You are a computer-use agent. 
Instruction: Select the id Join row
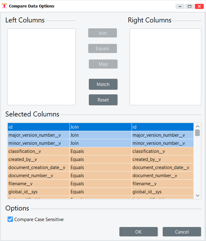tap(100, 127)
